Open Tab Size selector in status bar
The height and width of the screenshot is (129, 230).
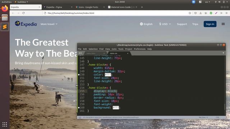point(203,117)
